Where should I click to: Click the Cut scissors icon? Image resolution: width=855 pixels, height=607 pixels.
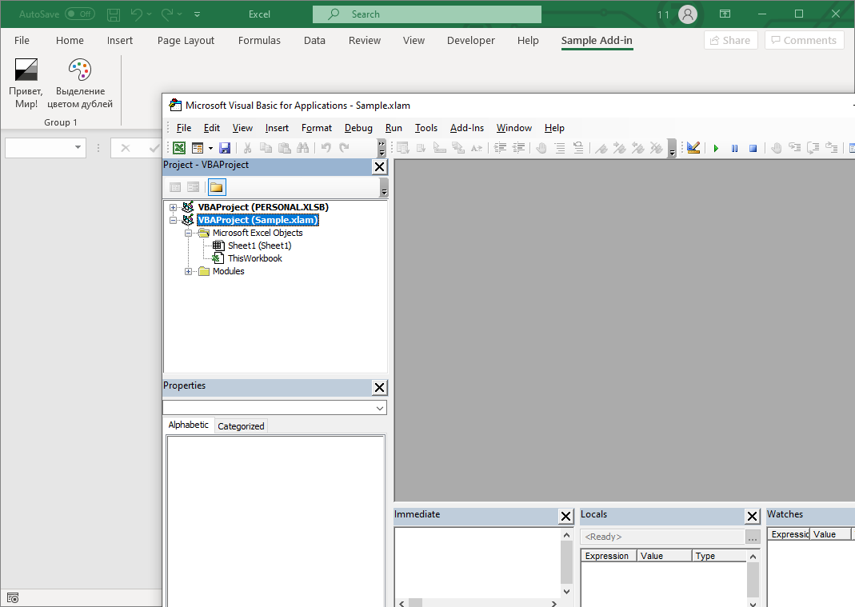pyautogui.click(x=248, y=148)
